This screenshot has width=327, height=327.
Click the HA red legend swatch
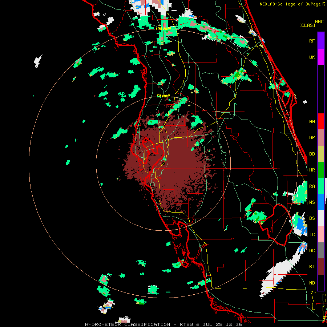click(321, 121)
